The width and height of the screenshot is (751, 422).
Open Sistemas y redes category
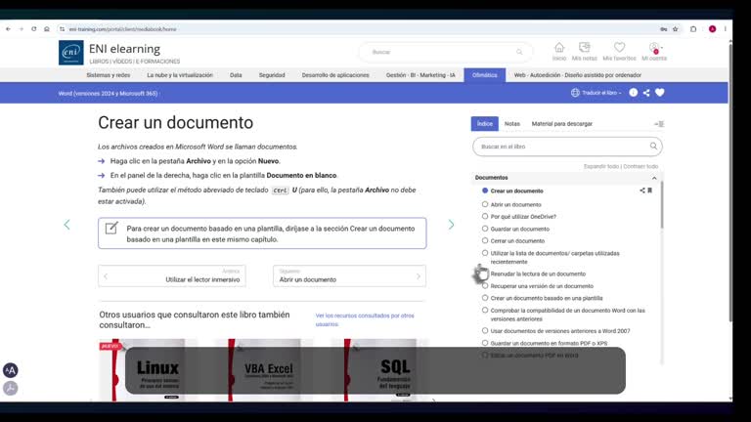[109, 75]
